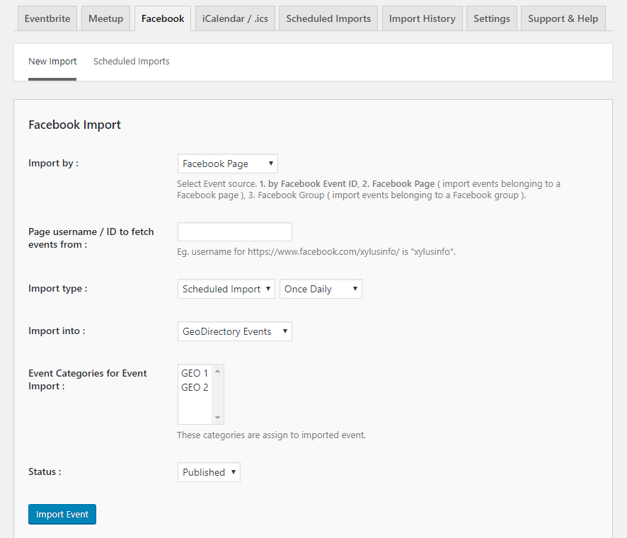Switch to the Meetup tab

(105, 18)
